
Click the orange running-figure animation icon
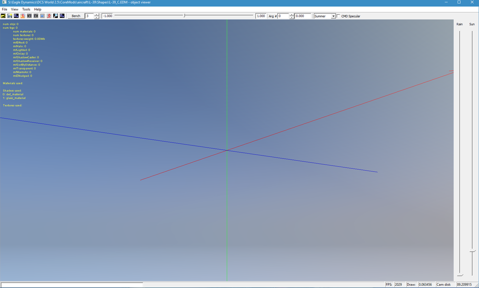pos(23,16)
